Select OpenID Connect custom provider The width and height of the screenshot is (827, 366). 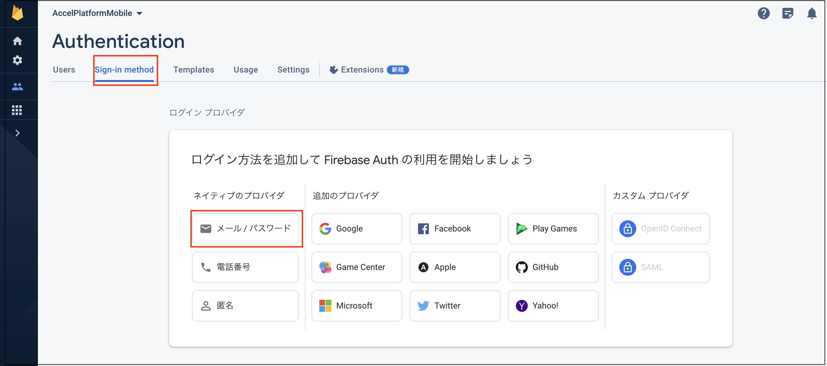(660, 228)
